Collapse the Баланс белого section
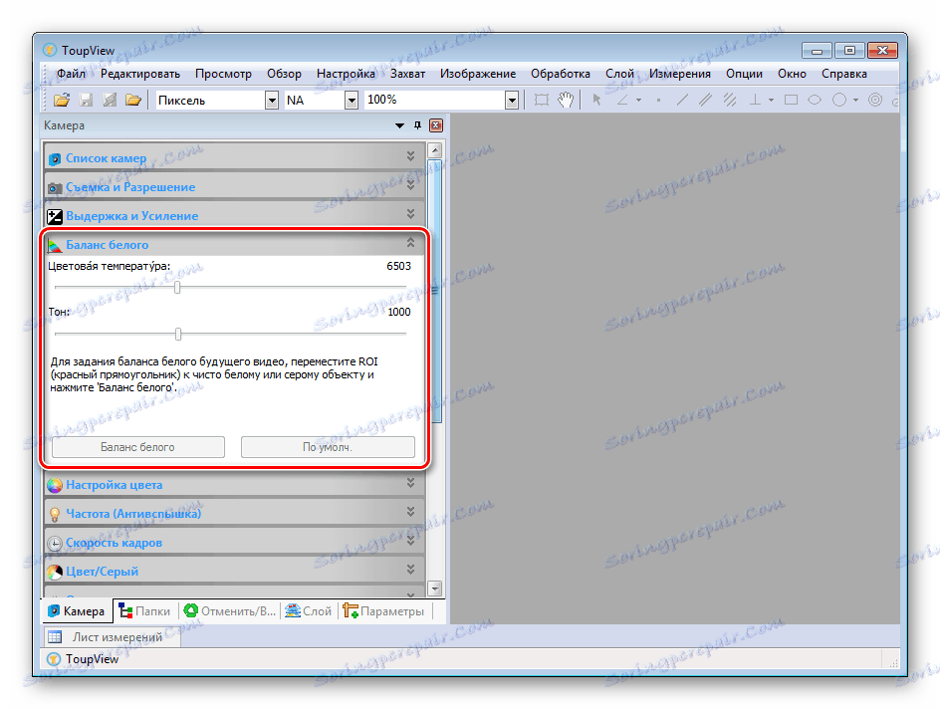 point(410,242)
